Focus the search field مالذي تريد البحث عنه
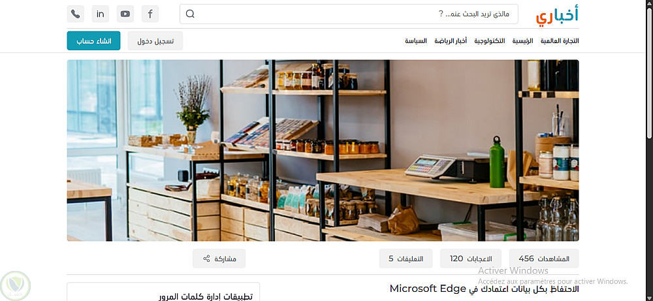Screen dimensions: 653x301 point(349,14)
